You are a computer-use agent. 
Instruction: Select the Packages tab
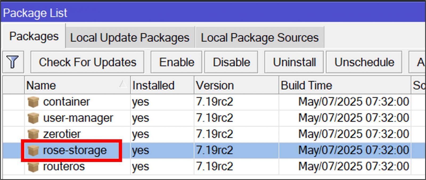coord(34,36)
